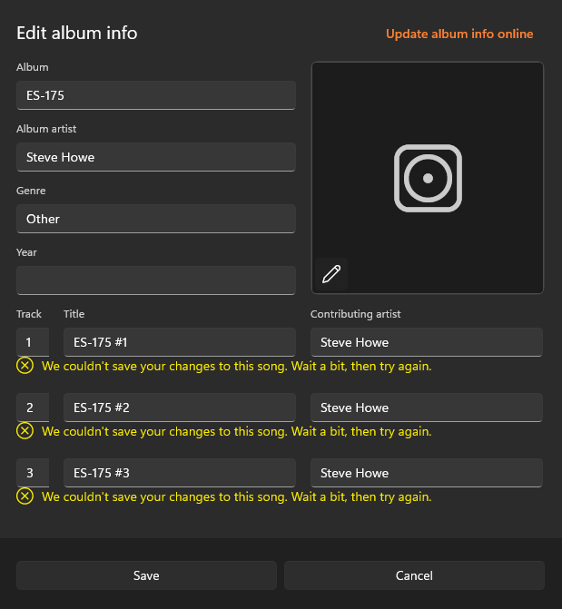Edit the title ES-175 #1
This screenshot has width=562, height=609.
180,342
